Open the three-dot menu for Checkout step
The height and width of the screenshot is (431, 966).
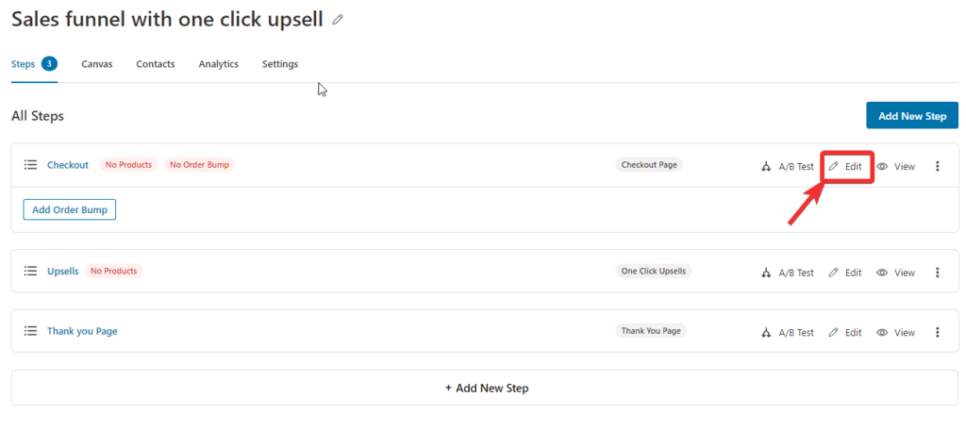tap(938, 166)
